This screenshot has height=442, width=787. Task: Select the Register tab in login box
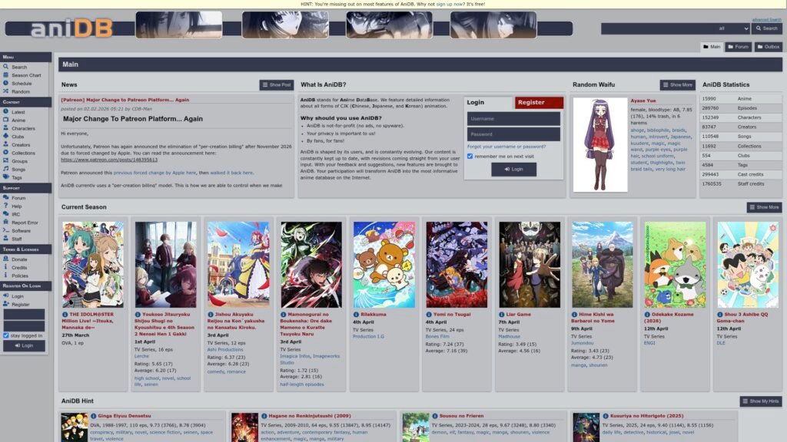(x=539, y=102)
